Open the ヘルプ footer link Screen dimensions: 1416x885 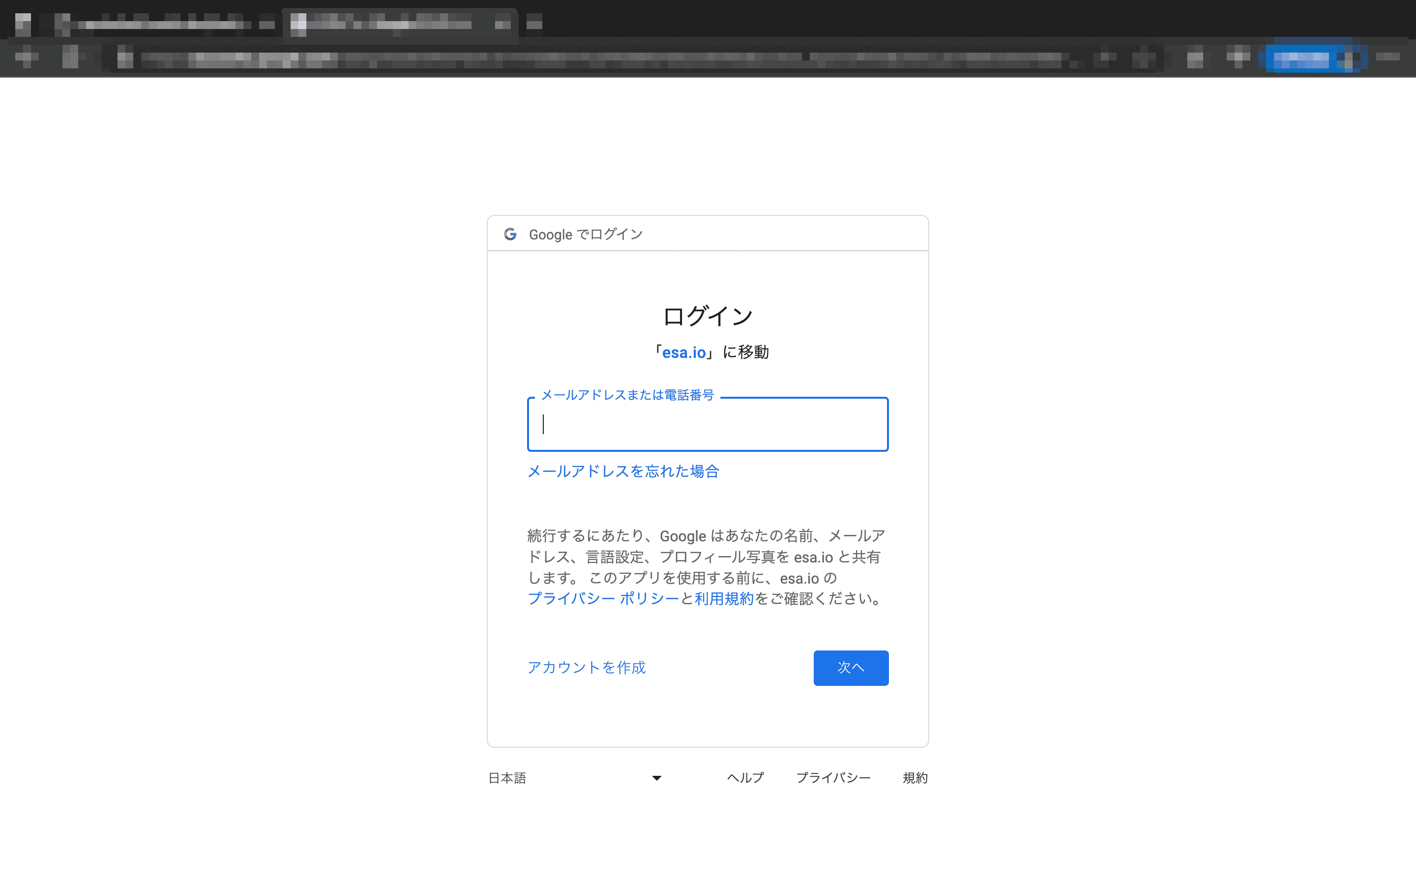tap(745, 778)
